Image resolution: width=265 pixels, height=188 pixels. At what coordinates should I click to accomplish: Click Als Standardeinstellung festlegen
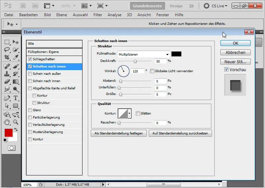(x=119, y=133)
